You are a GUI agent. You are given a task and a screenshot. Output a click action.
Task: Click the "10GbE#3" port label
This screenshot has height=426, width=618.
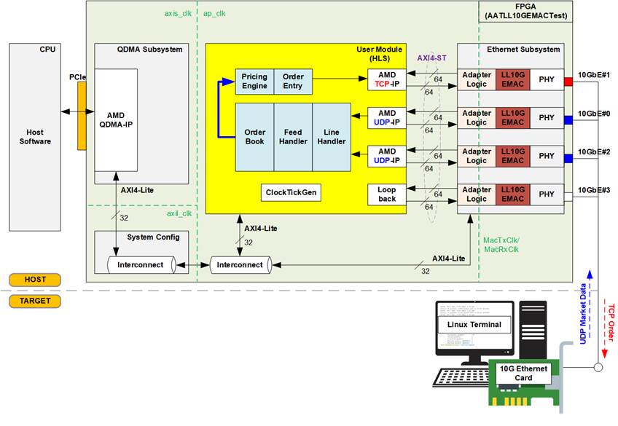pos(594,190)
